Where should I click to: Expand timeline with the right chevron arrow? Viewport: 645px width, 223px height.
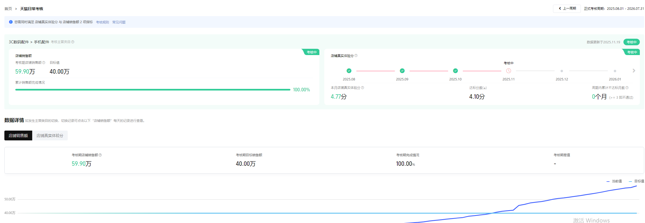click(x=634, y=71)
